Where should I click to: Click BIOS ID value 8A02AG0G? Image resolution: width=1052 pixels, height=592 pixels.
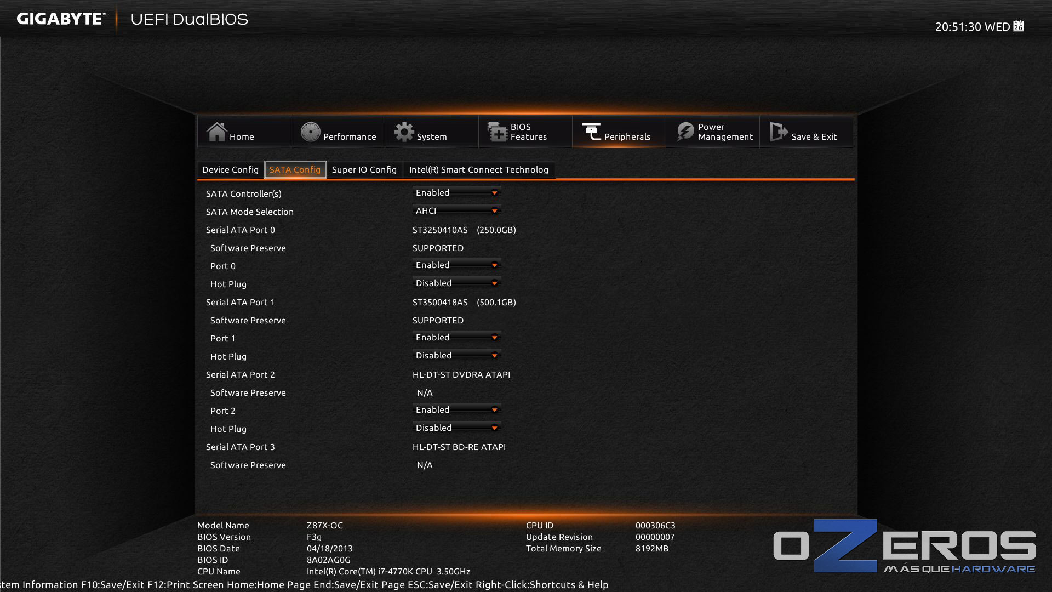tap(329, 560)
